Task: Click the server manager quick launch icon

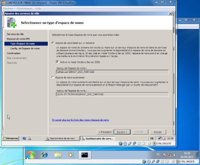Action: tap(29, 138)
